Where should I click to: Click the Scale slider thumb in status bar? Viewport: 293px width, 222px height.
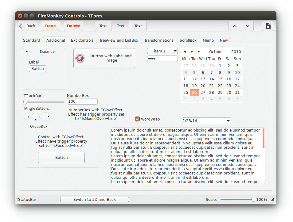pos(253,199)
